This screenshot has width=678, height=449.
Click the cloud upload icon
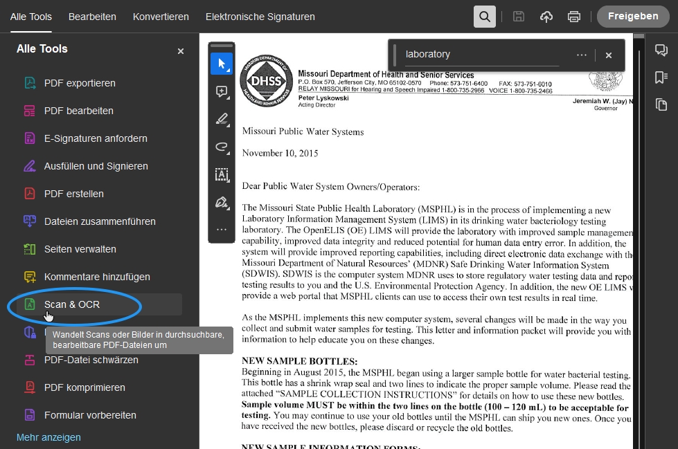pyautogui.click(x=546, y=17)
